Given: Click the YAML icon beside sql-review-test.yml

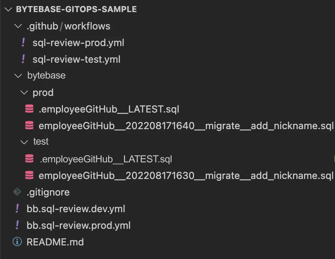Looking at the screenshot, I should point(23,59).
